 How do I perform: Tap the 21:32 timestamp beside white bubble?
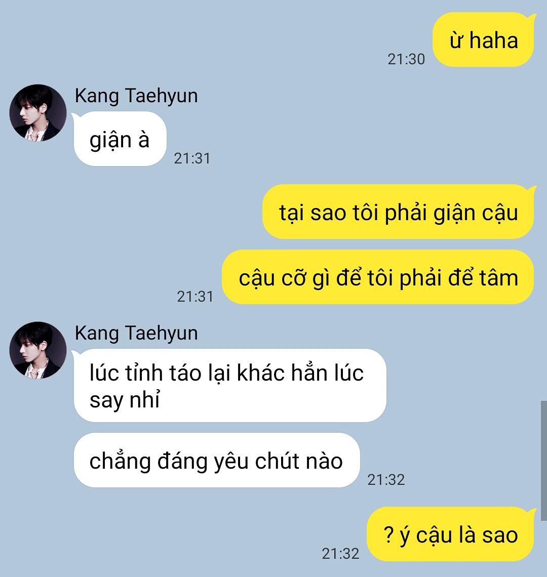point(386,480)
